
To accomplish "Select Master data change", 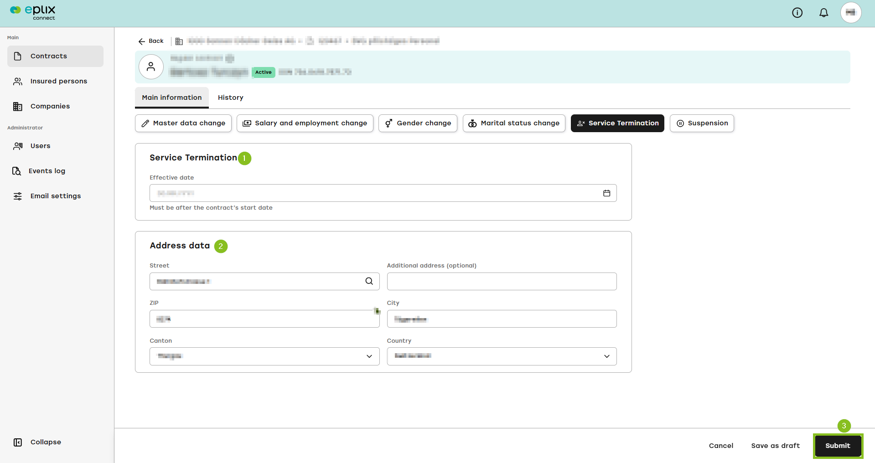I will 183,123.
